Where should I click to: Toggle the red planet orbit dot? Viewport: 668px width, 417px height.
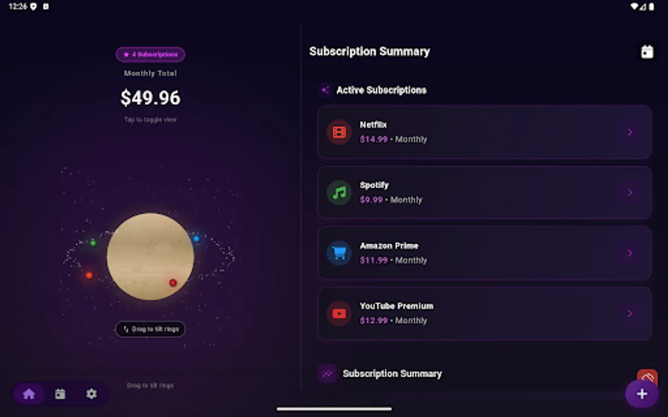(89, 275)
